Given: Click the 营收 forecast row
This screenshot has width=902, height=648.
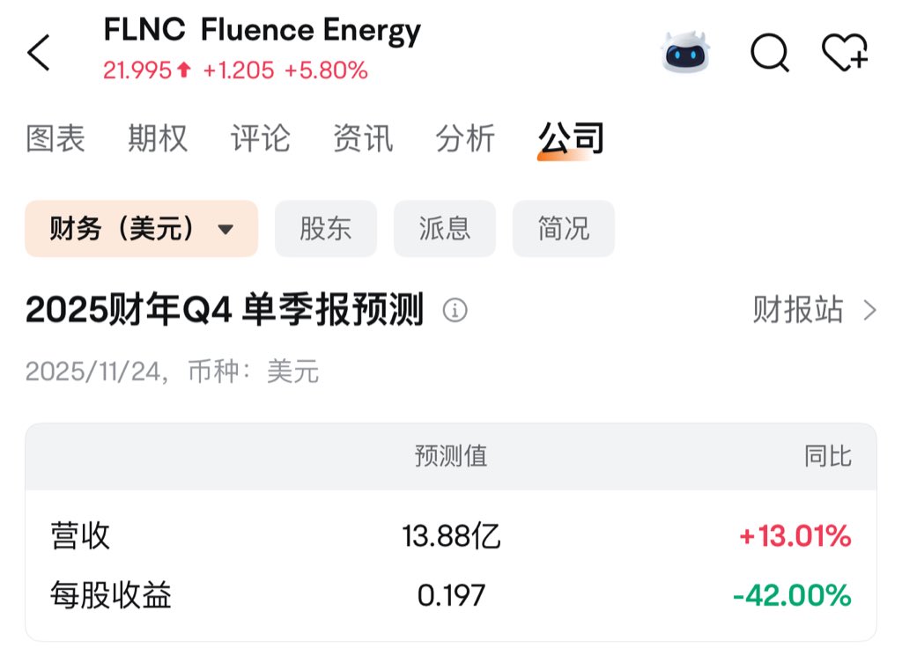Looking at the screenshot, I should tap(450, 536).
